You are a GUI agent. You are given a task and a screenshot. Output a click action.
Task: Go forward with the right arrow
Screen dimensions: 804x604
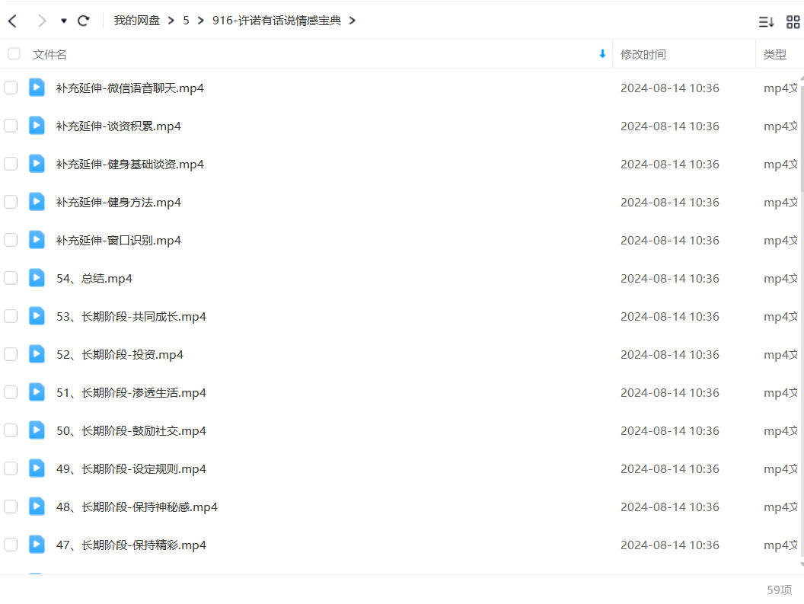(42, 21)
